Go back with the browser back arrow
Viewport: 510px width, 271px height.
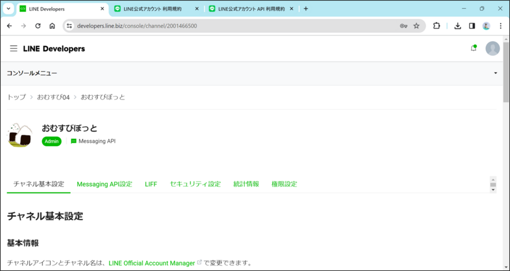click(x=10, y=26)
